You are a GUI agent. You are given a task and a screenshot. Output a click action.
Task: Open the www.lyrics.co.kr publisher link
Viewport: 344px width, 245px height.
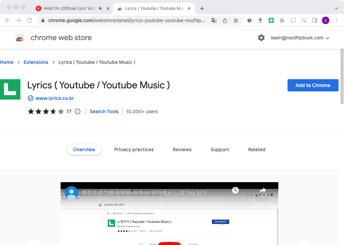point(54,98)
